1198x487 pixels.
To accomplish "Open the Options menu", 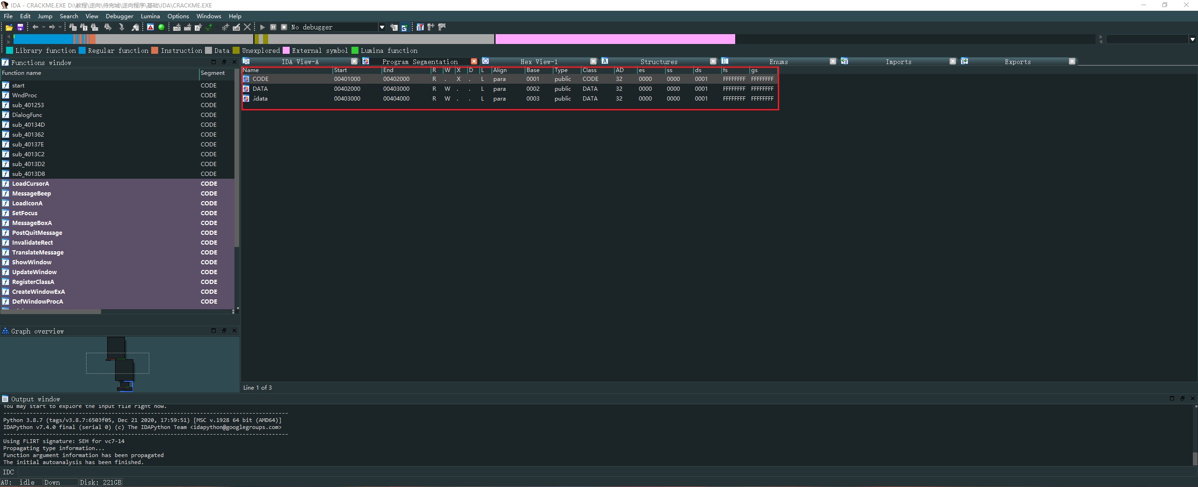I will tap(178, 16).
